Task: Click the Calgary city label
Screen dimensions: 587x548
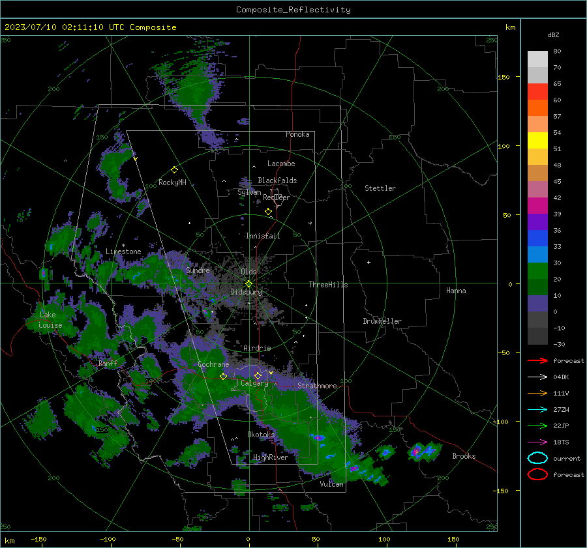Action: (x=254, y=383)
